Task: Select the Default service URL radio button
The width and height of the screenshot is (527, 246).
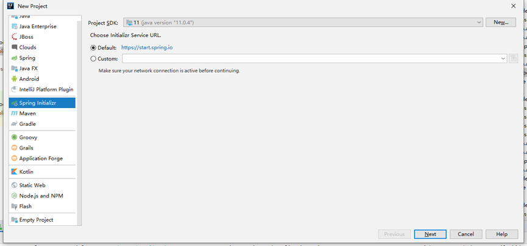Action: coord(93,48)
